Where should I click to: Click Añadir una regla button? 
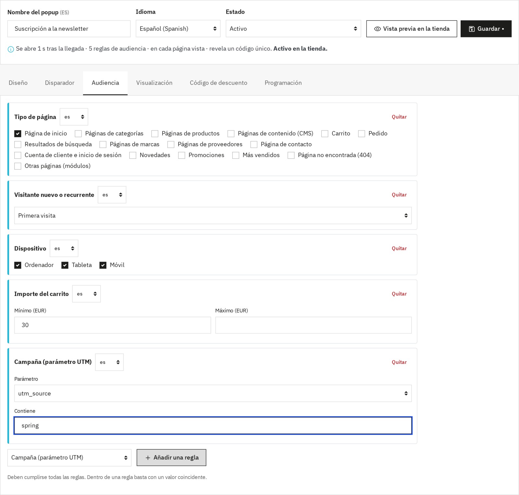(x=171, y=458)
